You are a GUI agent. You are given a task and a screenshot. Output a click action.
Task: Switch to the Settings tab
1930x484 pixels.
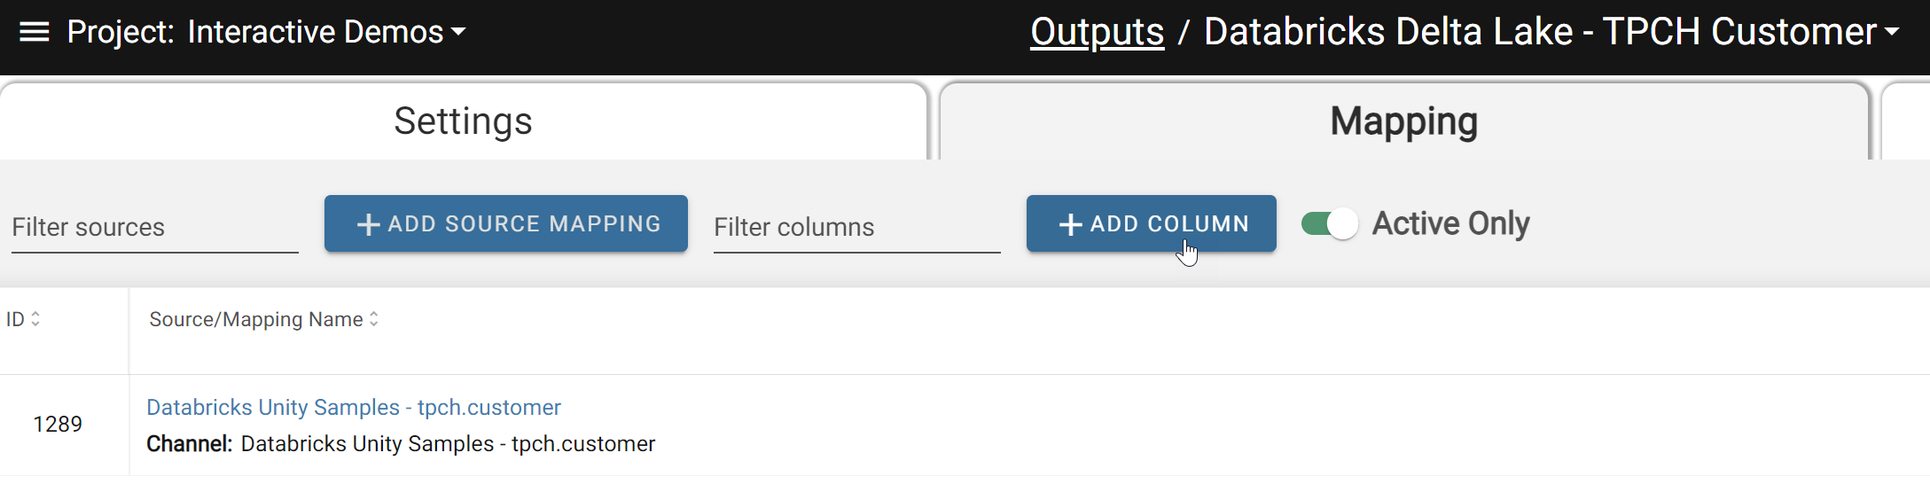[x=463, y=121]
